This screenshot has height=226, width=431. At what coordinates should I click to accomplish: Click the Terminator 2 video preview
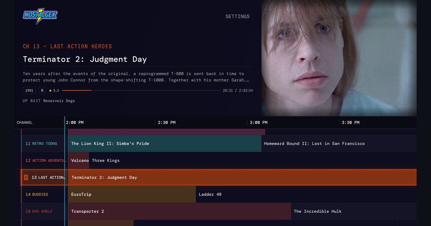(339, 58)
